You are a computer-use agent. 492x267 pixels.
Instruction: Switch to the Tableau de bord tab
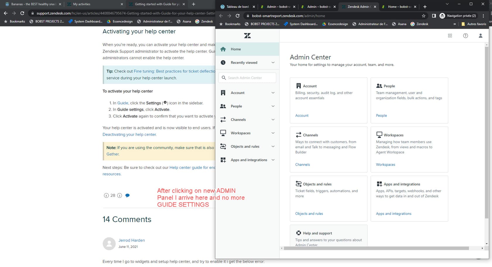pos(237,7)
